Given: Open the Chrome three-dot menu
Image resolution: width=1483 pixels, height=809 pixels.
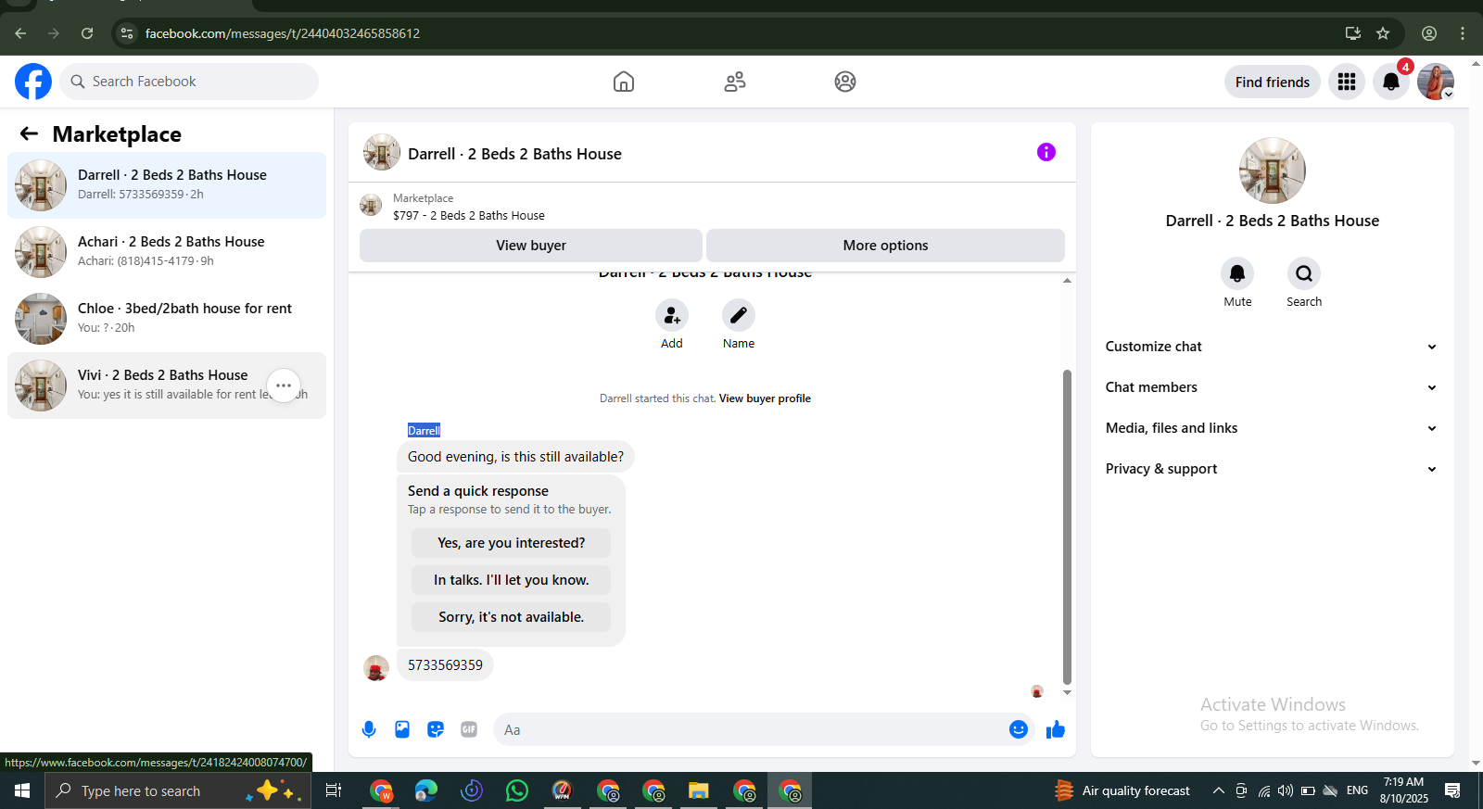Looking at the screenshot, I should [1463, 33].
